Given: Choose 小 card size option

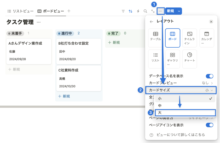Looking at the screenshot, I should point(185,99).
